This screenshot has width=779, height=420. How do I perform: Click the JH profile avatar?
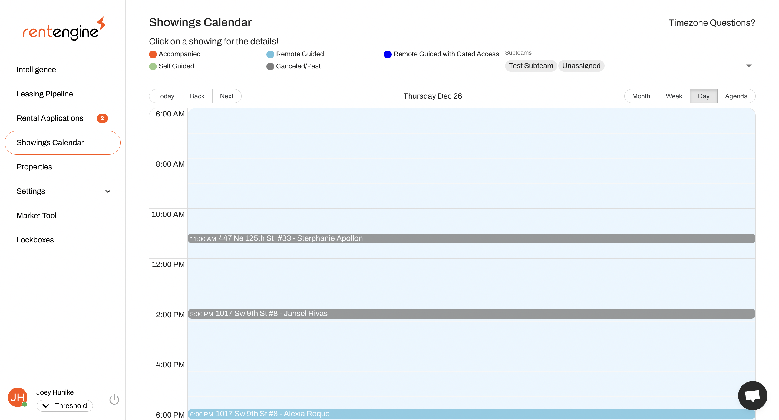[x=17, y=397]
